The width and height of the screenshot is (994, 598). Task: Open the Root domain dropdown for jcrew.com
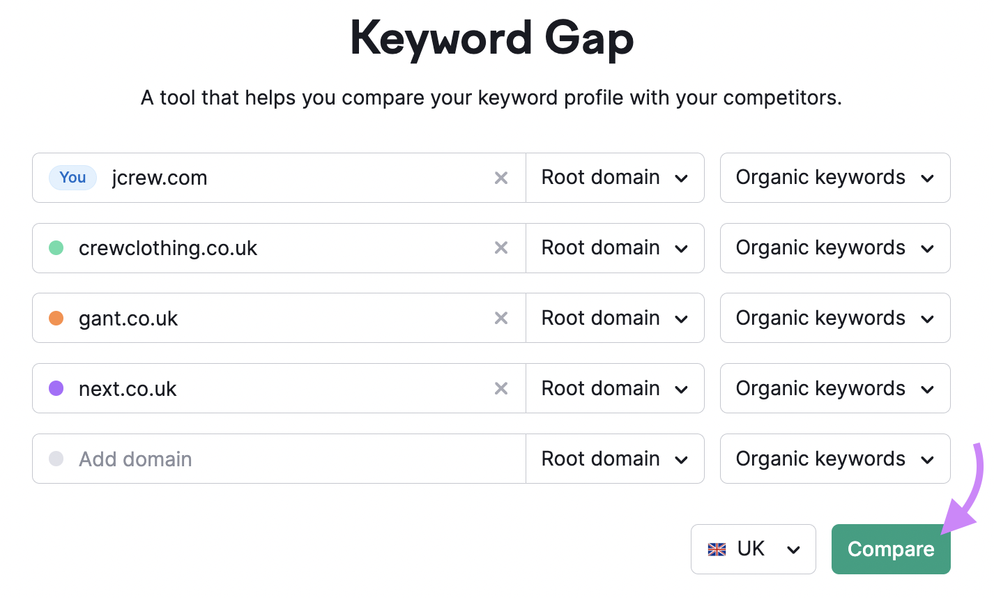[614, 178]
